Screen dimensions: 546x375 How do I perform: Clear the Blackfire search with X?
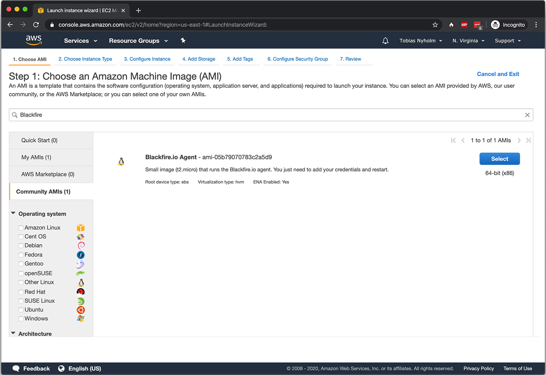[527, 115]
